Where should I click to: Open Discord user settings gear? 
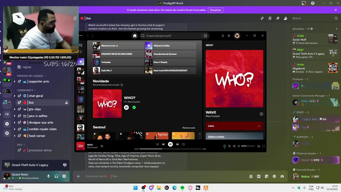64,176
